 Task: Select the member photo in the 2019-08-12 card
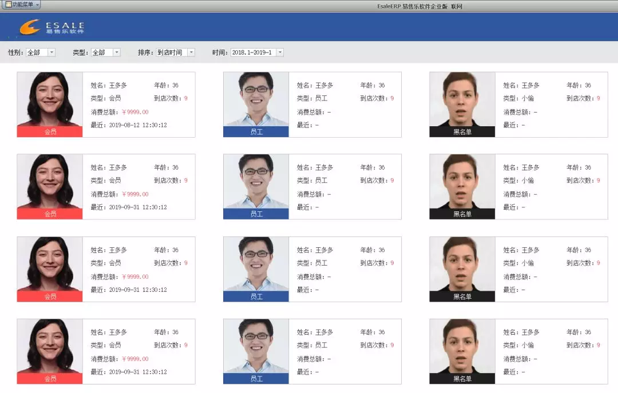click(x=50, y=99)
